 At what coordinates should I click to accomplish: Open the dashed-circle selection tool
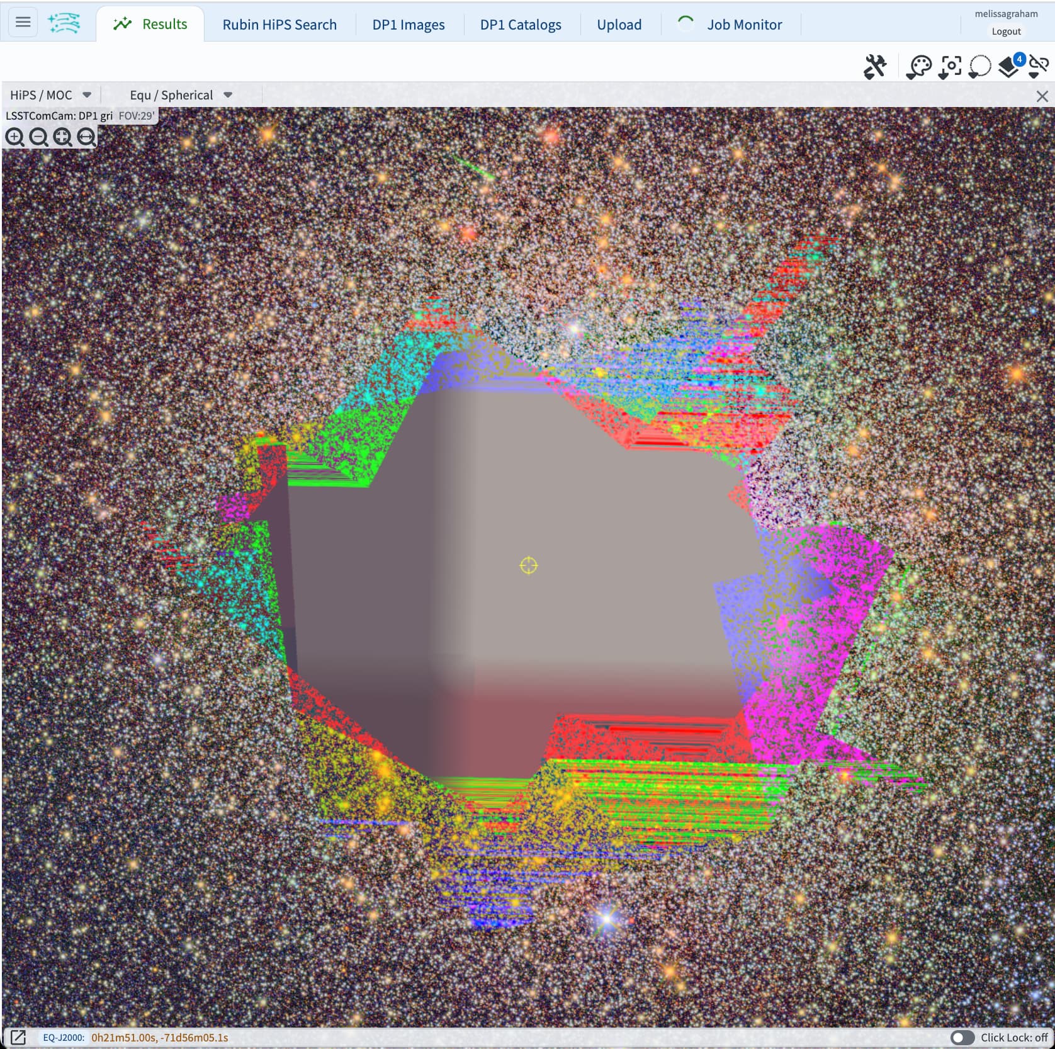[979, 66]
